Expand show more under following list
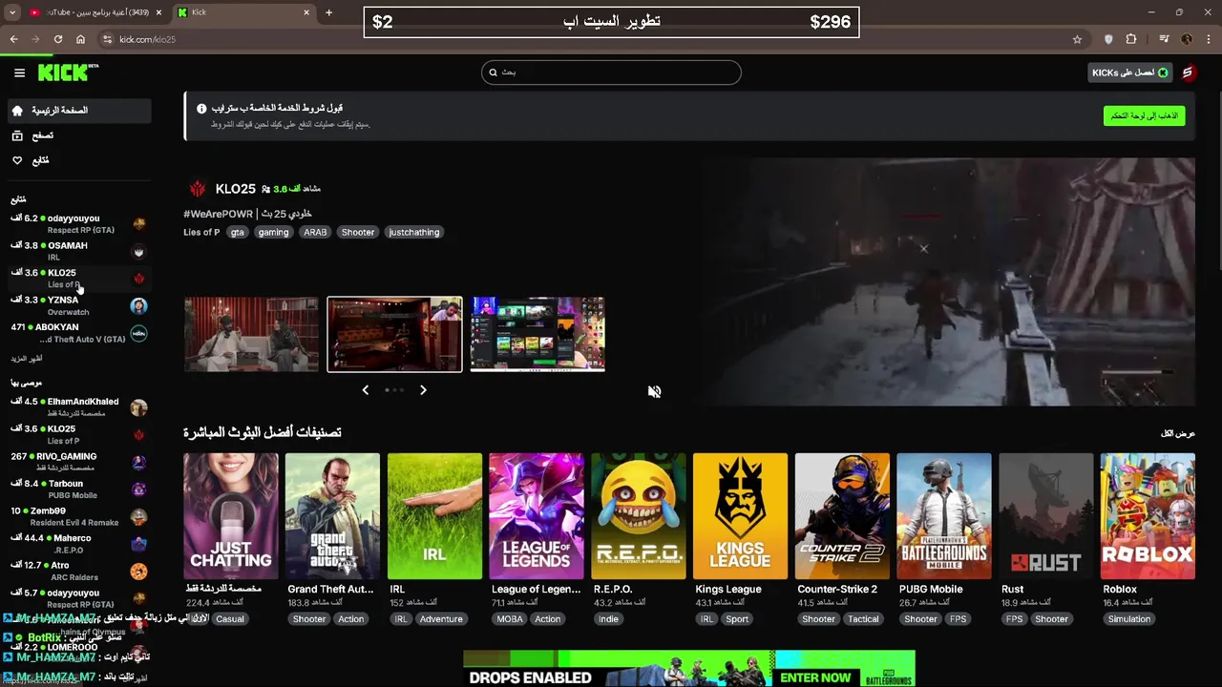 tap(27, 359)
